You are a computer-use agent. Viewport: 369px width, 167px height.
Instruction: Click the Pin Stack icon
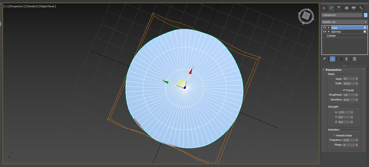(x=324, y=59)
